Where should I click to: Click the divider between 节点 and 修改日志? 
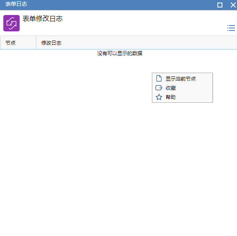point(36,43)
